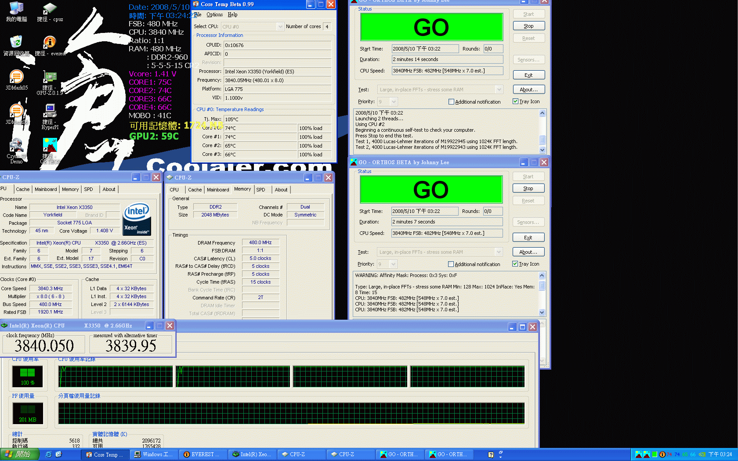Click the Core Speed value 3840.3 MHz
Viewport: 738px width, 461px height.
coord(50,288)
